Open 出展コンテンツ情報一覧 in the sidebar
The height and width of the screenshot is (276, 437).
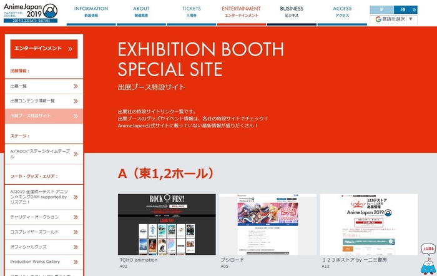click(44, 101)
